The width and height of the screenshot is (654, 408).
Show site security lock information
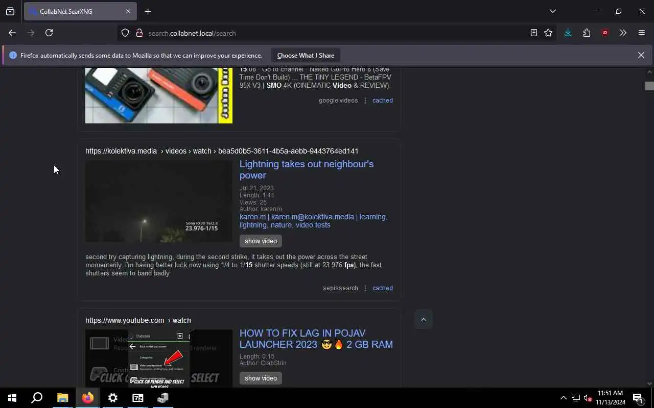pyautogui.click(x=139, y=33)
